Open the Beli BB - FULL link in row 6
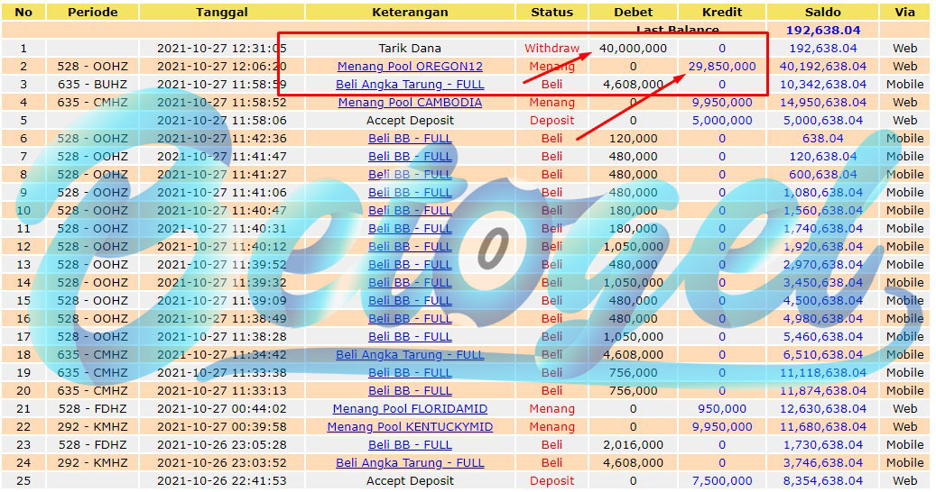Image resolution: width=936 pixels, height=492 pixels. (x=410, y=138)
